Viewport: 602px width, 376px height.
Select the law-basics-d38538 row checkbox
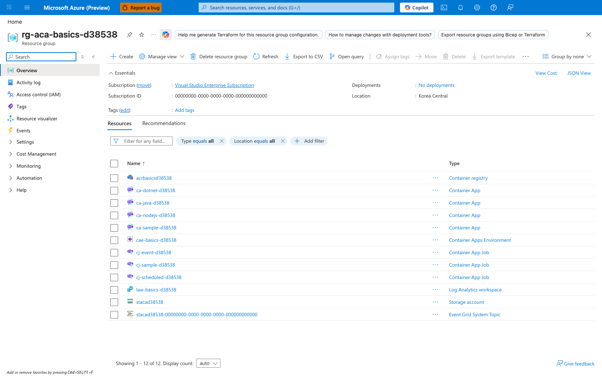pyautogui.click(x=114, y=290)
